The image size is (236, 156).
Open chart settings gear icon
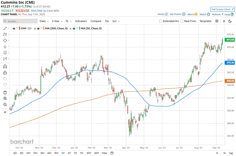coord(217,21)
